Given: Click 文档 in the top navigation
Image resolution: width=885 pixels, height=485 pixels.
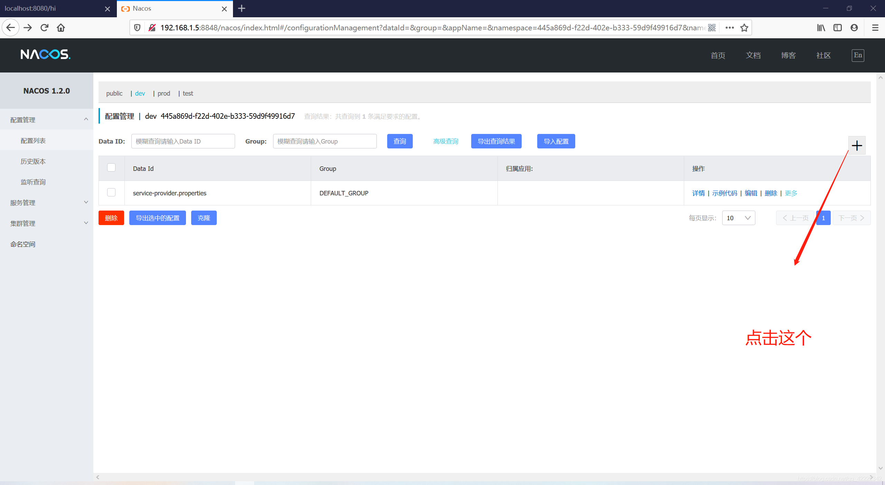Looking at the screenshot, I should (753, 55).
